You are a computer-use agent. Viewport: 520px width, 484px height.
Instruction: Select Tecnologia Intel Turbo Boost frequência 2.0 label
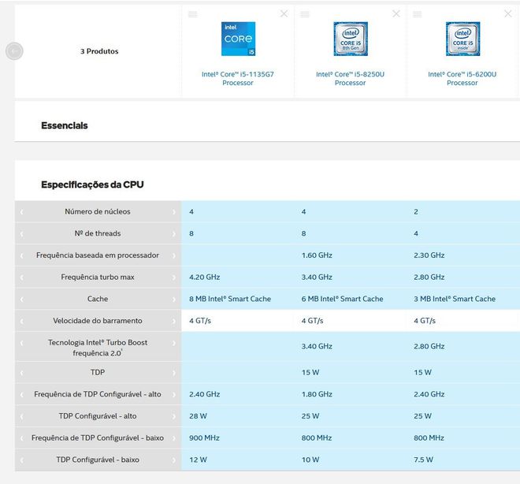coord(98,348)
